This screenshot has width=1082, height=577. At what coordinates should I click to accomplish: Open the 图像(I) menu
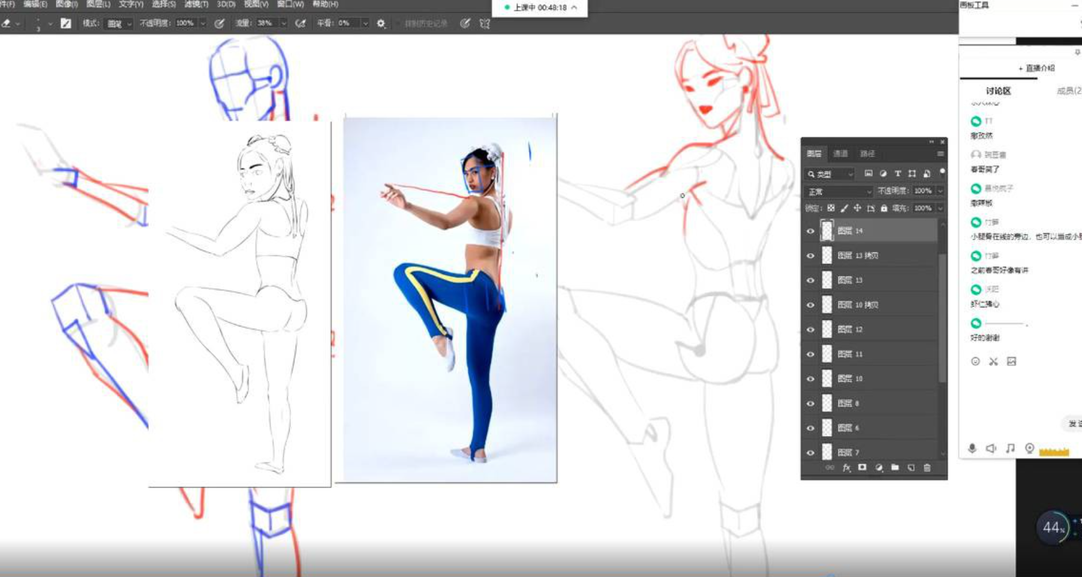(67, 4)
